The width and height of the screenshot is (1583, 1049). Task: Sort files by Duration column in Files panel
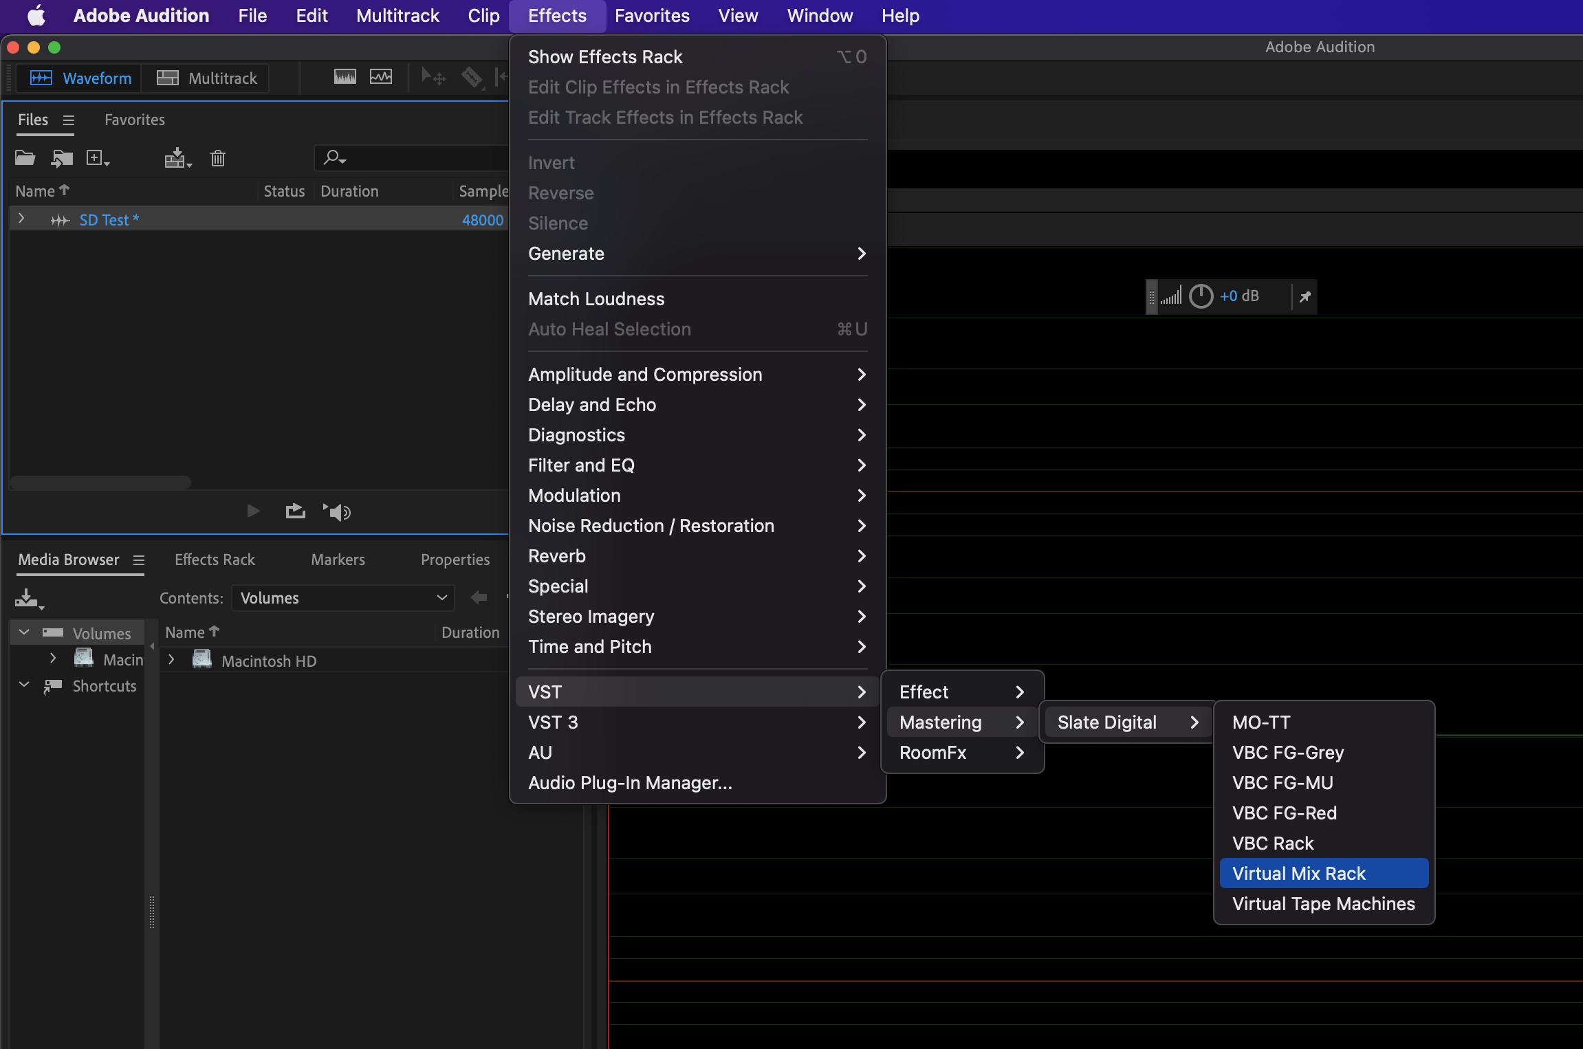(349, 191)
